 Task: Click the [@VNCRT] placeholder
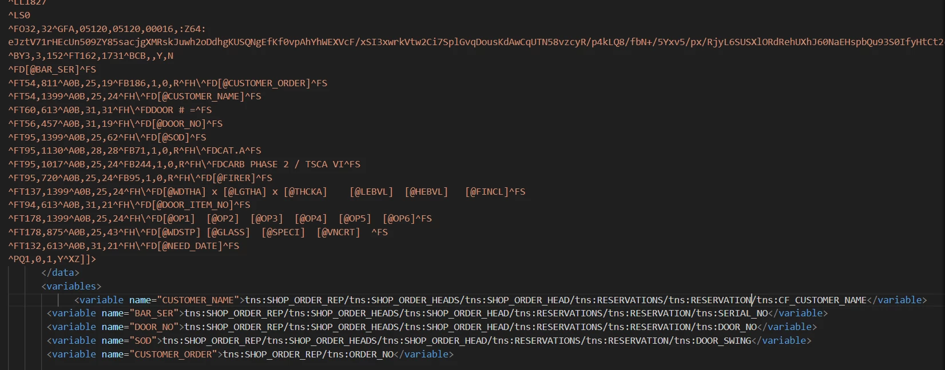339,232
